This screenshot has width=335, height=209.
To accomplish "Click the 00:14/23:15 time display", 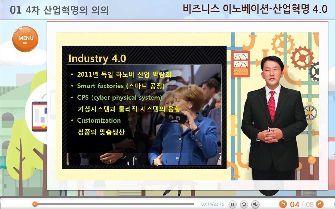I will (x=213, y=204).
